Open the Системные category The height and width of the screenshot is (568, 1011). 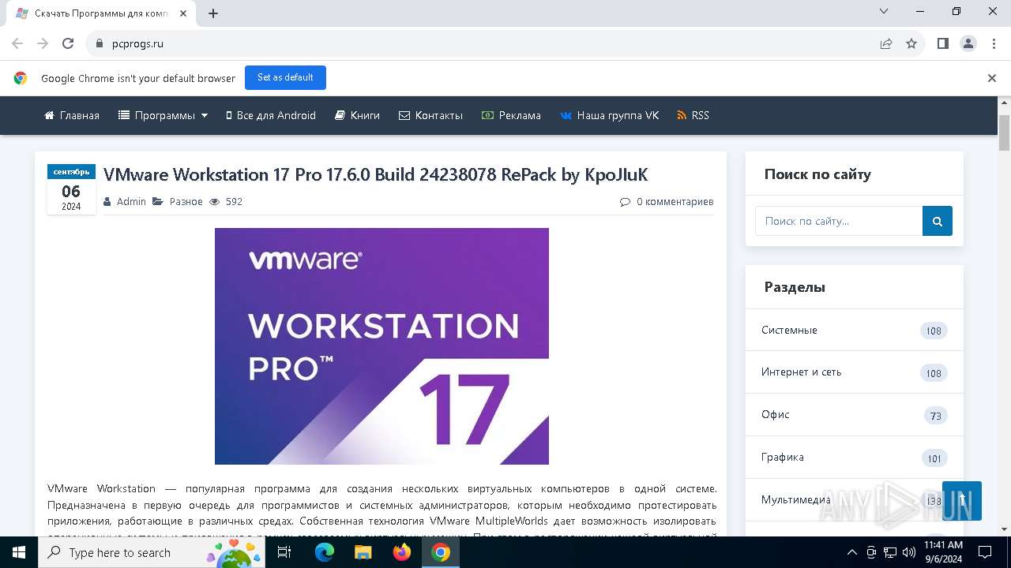point(790,330)
